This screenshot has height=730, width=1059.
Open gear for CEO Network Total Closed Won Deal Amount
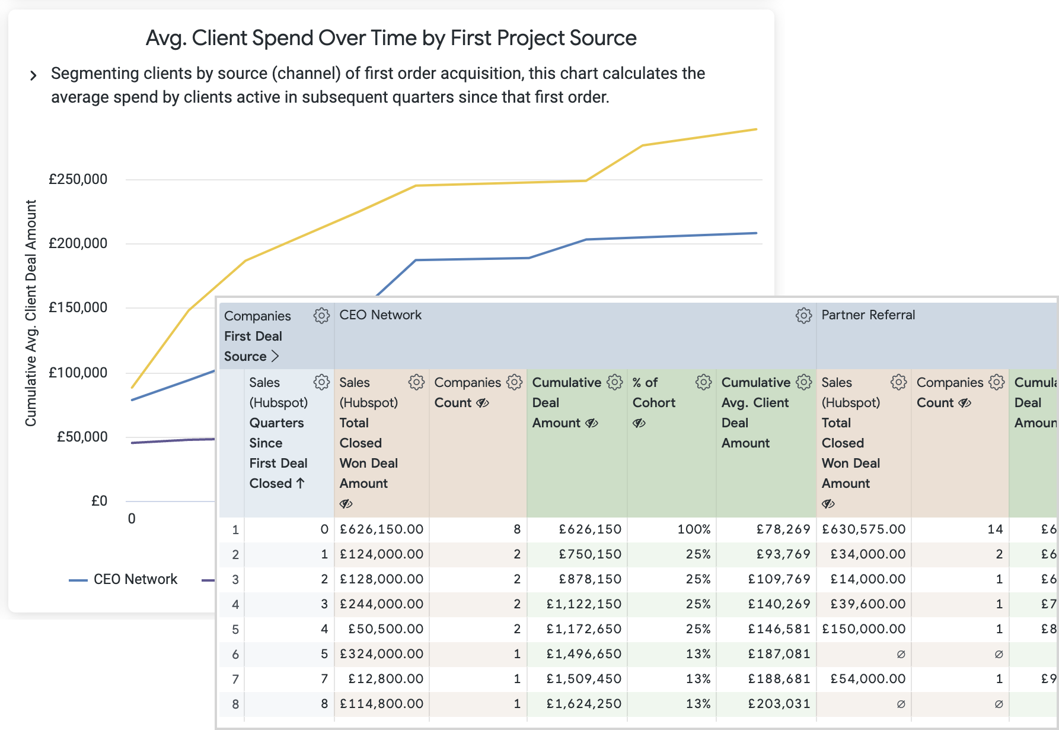point(416,382)
